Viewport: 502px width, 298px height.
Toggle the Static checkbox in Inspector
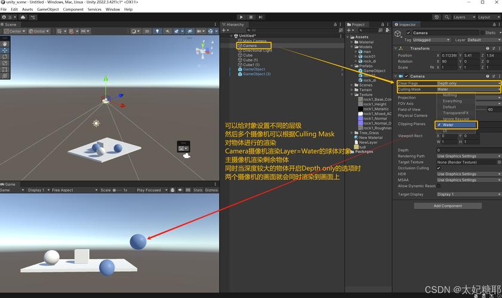[x=482, y=33]
